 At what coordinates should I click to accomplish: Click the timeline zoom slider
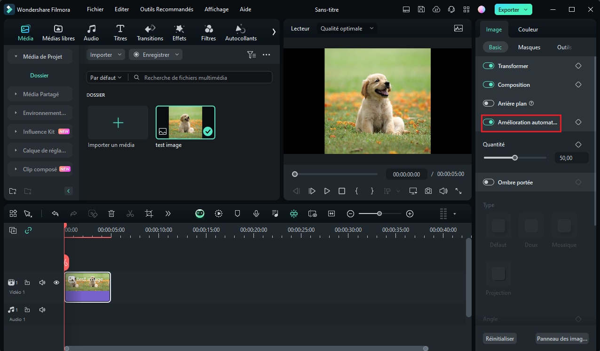tap(379, 214)
